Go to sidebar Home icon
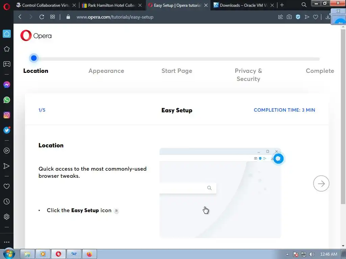 [7, 34]
